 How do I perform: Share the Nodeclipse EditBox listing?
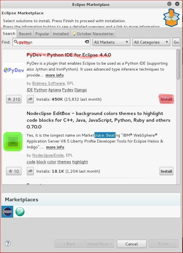pyautogui.click(x=30, y=171)
